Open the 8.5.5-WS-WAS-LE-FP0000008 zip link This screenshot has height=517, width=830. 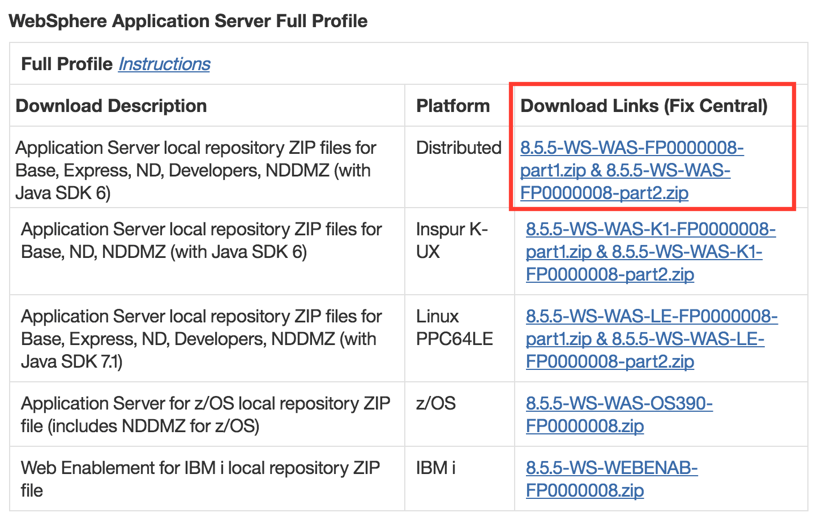pos(652,339)
